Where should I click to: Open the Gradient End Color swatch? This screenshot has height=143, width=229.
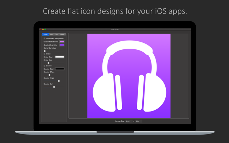(62, 45)
